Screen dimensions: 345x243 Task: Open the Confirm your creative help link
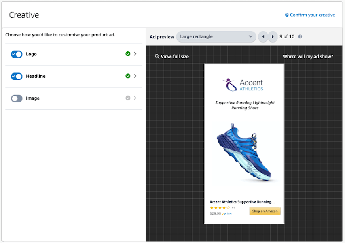(x=312, y=15)
